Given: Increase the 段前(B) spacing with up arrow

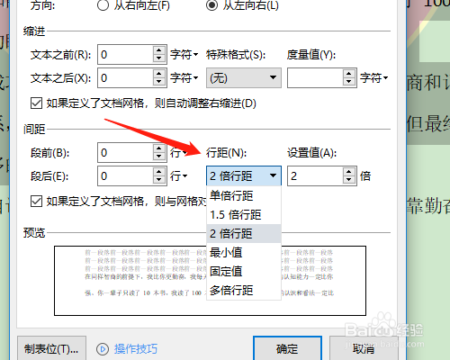Looking at the screenshot, I should click(x=159, y=148).
